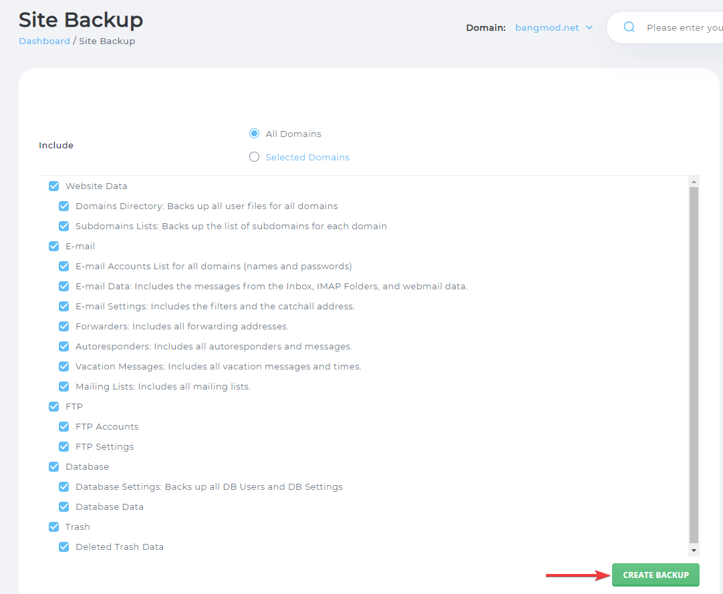Uncheck the Trash group checkbox
Image resolution: width=723 pixels, height=594 pixels.
(x=54, y=527)
